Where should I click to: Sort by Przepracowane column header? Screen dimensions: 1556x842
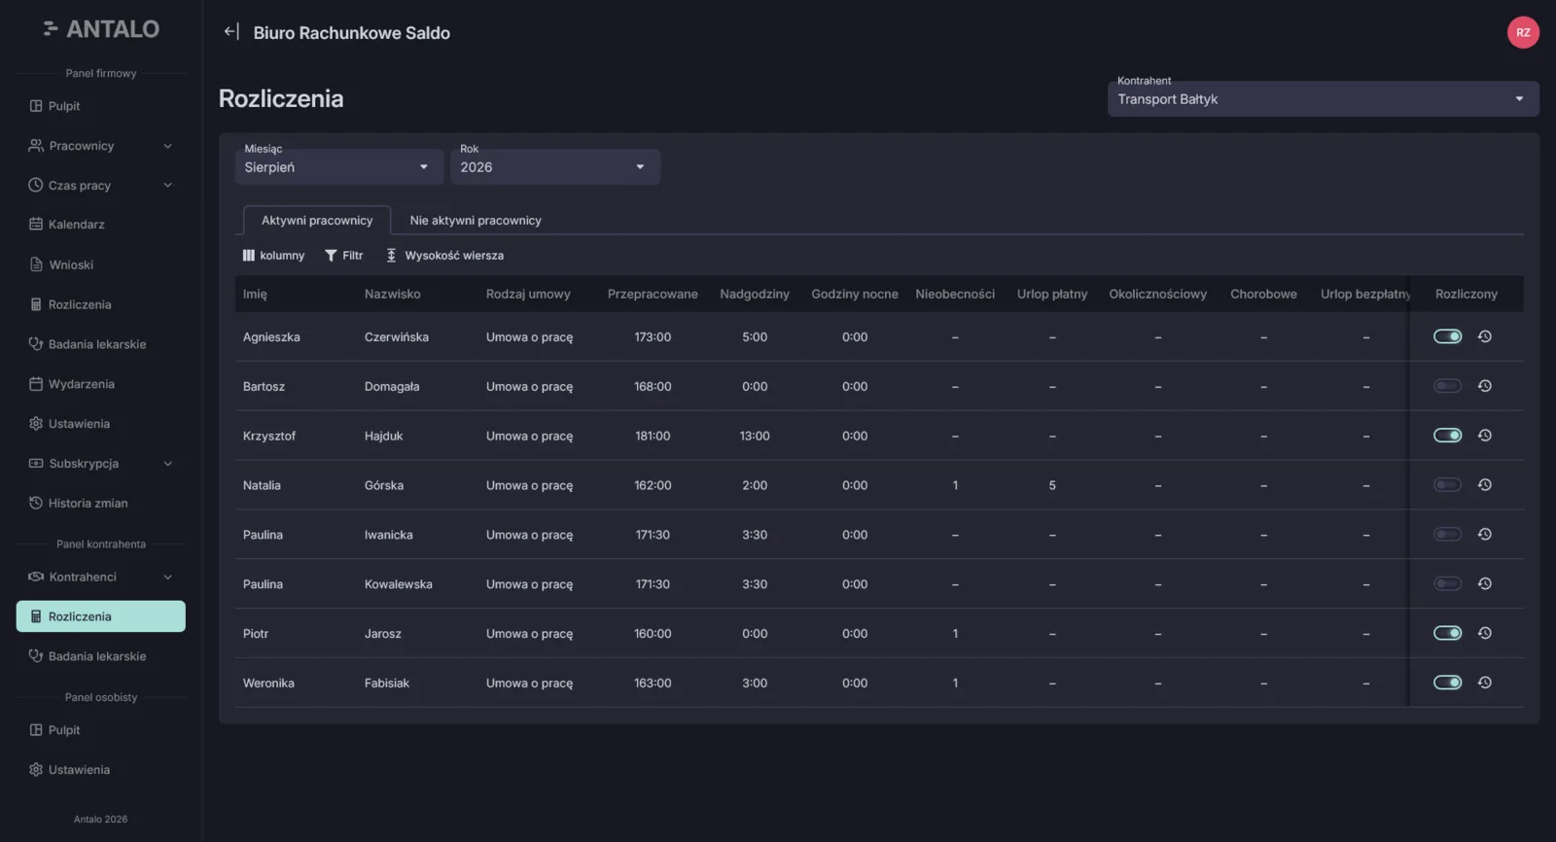pos(653,294)
